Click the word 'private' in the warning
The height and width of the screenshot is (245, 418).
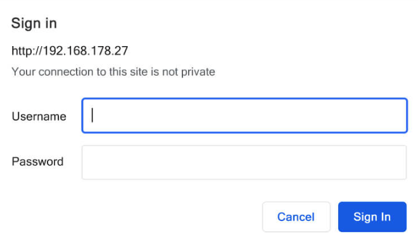[x=198, y=72]
